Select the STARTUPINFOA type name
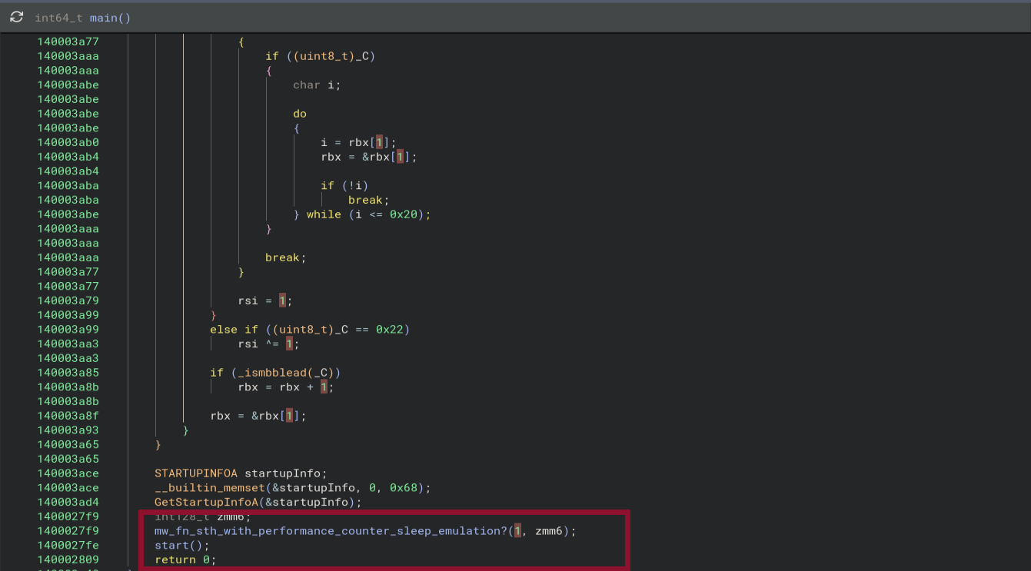 pos(196,473)
